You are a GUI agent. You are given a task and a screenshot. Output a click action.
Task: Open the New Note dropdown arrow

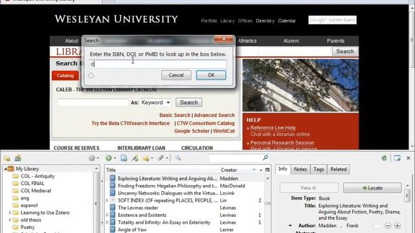(x=152, y=158)
